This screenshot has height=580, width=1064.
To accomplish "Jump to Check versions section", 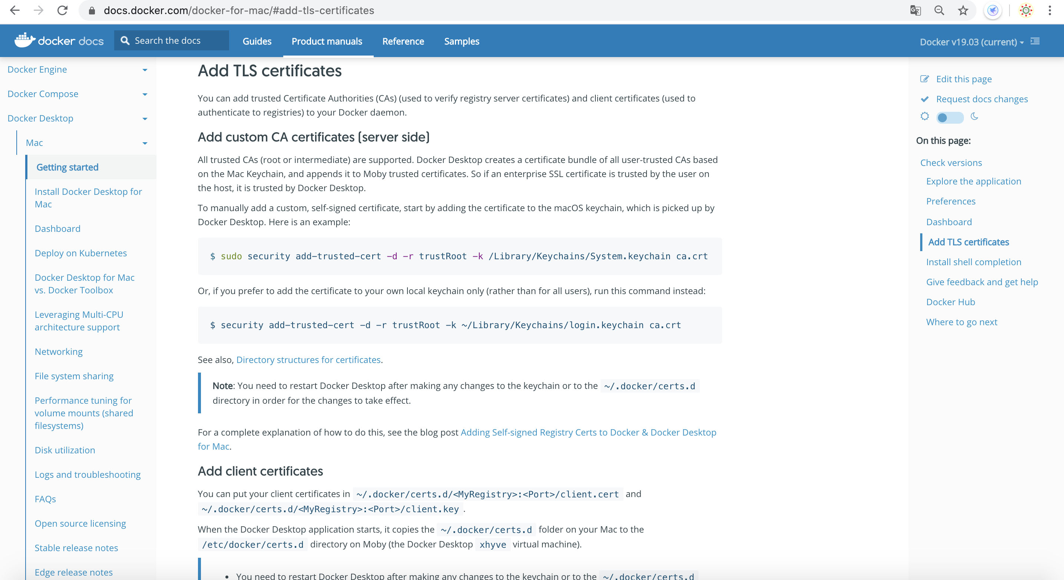I will pos(951,163).
